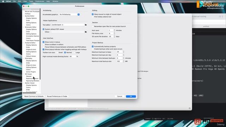The width and height of the screenshot is (226, 127).
Task: Open Field Name Templates page
Action: click(32, 41)
